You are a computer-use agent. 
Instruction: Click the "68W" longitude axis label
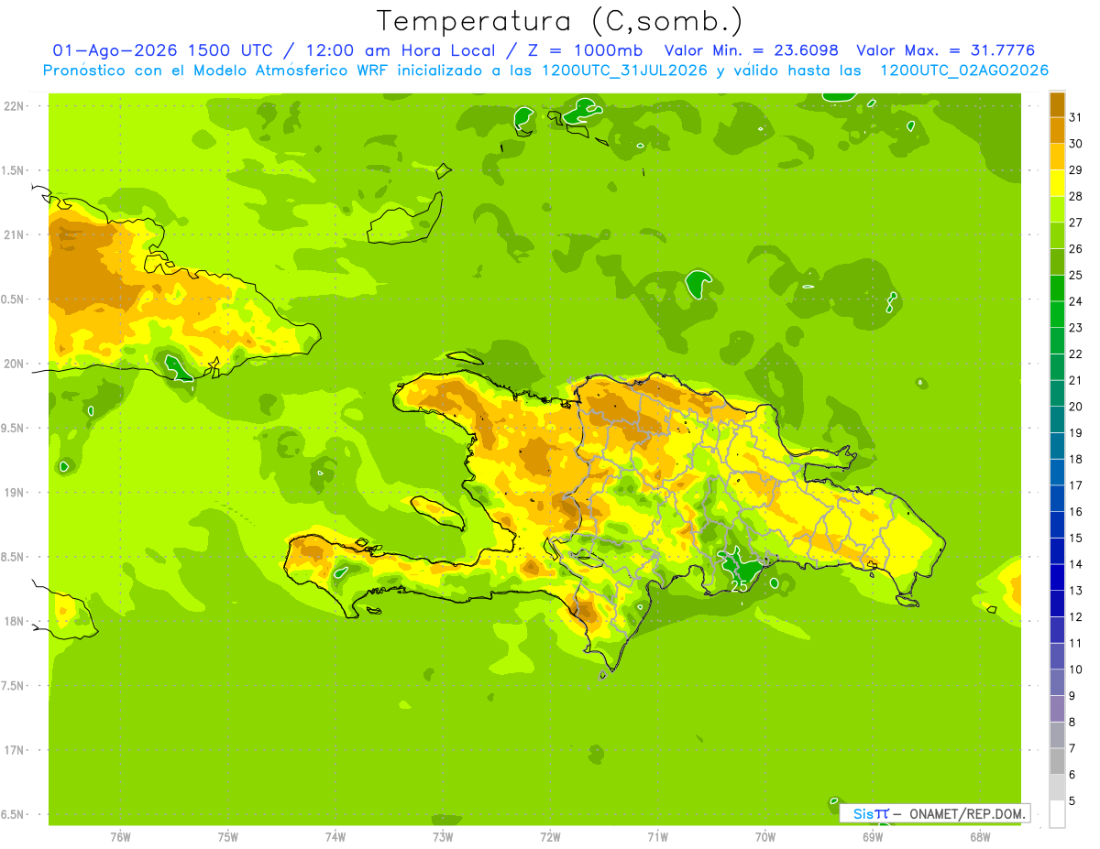980,837
